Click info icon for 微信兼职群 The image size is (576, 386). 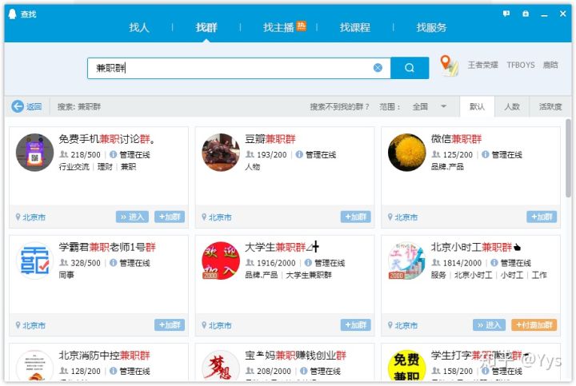click(x=485, y=154)
